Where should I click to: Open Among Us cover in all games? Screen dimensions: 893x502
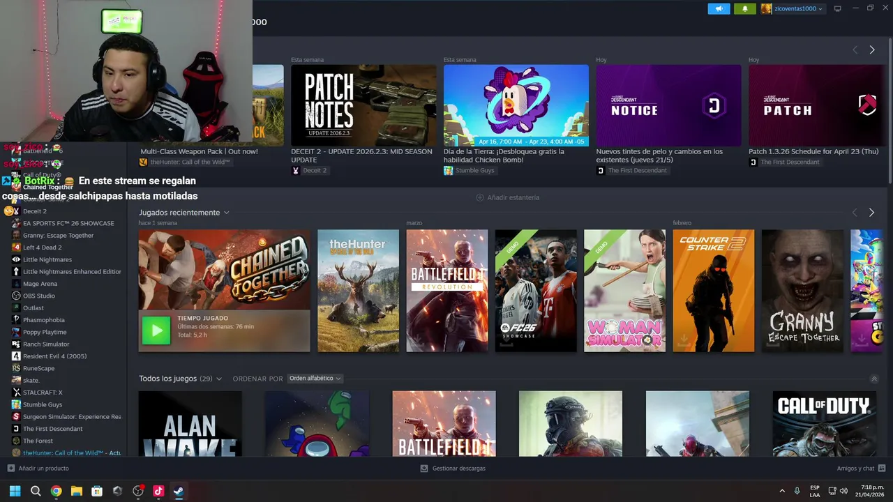coord(317,423)
